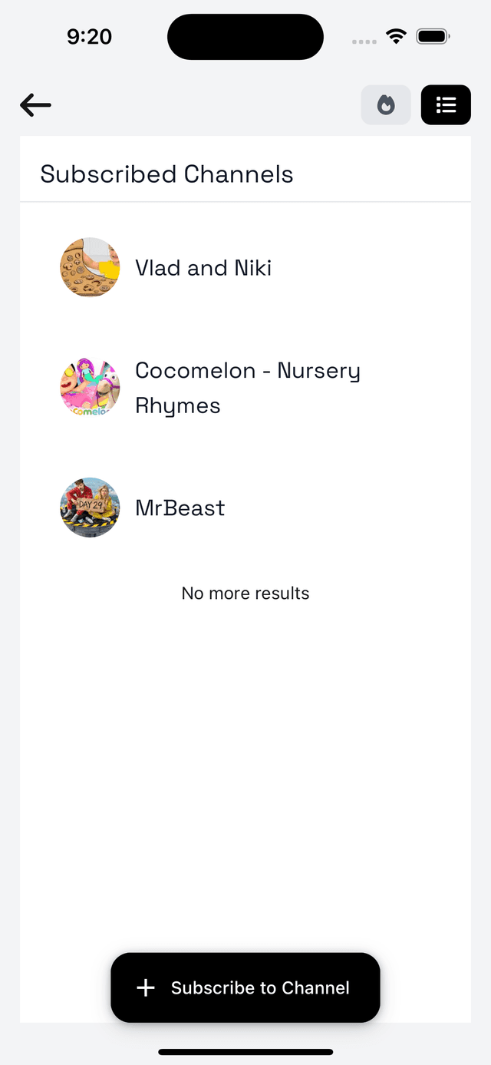Screen dimensions: 491x1065
Task: Tap the plus icon on the subscribe button
Action: point(145,988)
